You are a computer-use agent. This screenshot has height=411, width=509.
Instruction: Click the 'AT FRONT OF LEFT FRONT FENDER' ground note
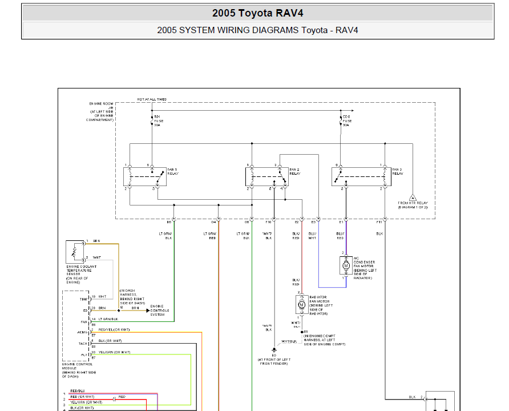(274, 362)
